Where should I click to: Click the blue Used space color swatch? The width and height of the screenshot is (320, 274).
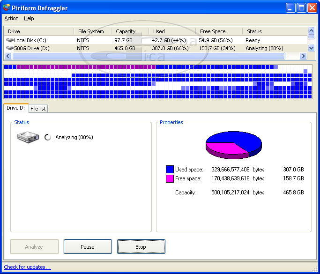click(x=170, y=170)
